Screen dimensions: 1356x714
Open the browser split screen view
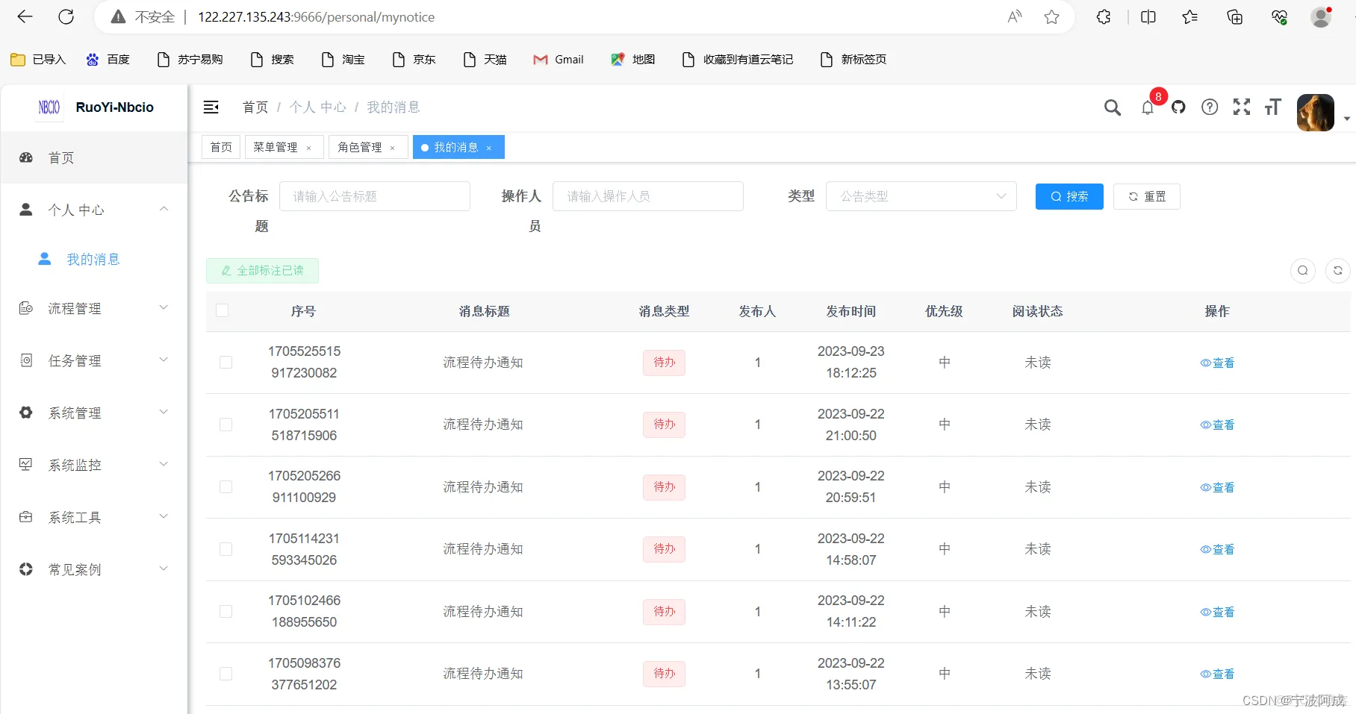pos(1148,16)
